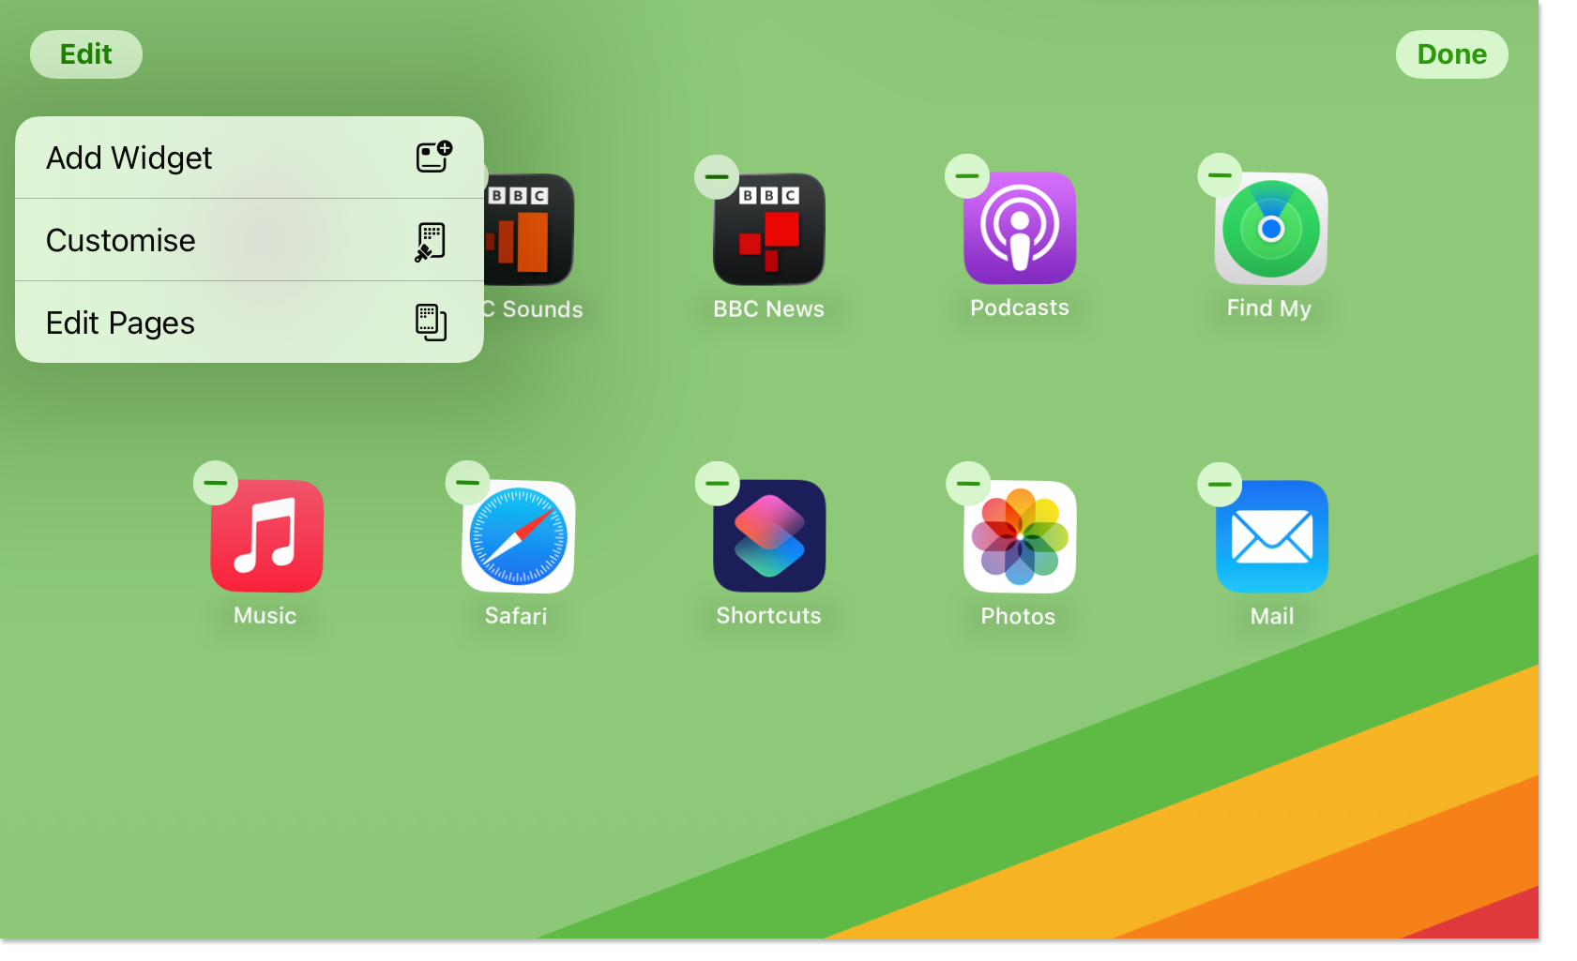The image size is (1577, 961).
Task: Remove the Photos app badge
Action: (966, 483)
